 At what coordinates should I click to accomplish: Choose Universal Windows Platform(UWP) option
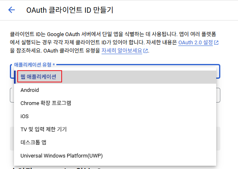115,156
